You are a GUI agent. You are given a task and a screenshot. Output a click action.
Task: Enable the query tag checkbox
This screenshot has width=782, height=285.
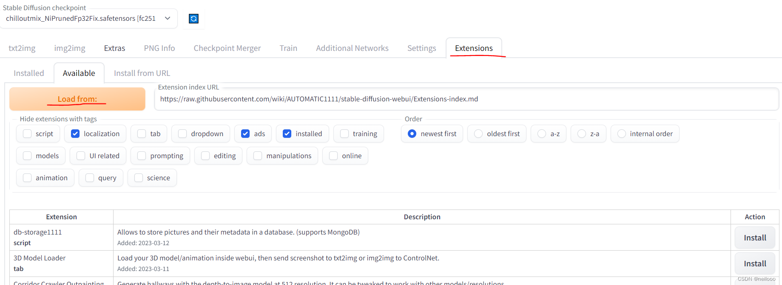pyautogui.click(x=90, y=178)
